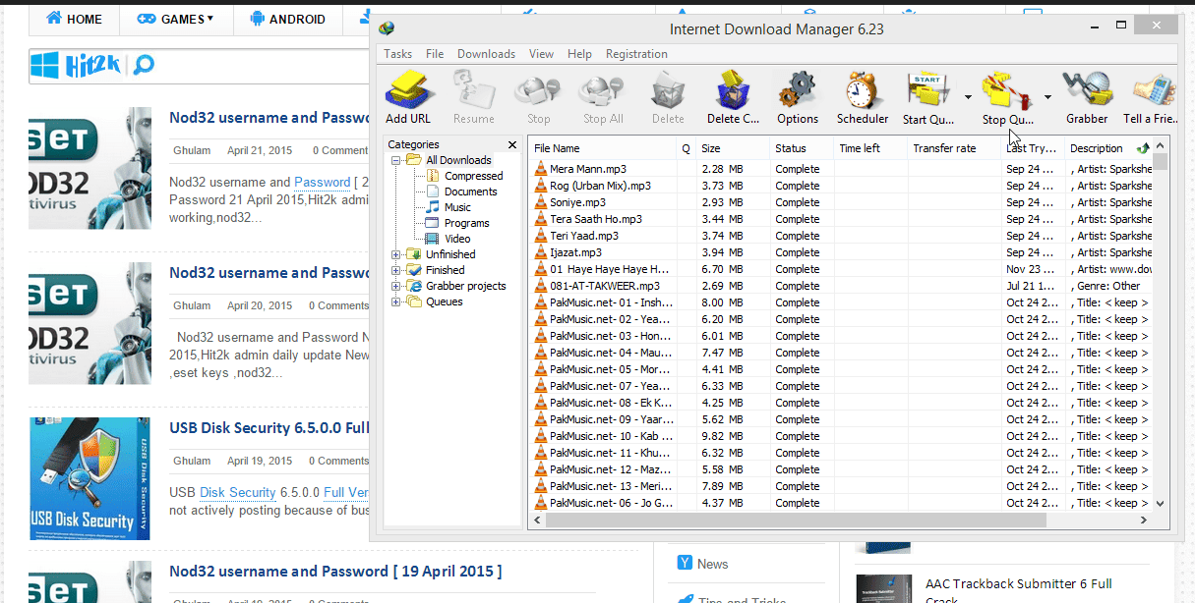The width and height of the screenshot is (1195, 603).
Task: Click the Add URL toolbar icon
Action: (x=407, y=90)
